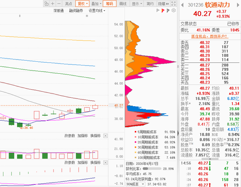241x187 pixels.
Task: Open 90%成本 cost range dropdown
Action: [x=135, y=184]
